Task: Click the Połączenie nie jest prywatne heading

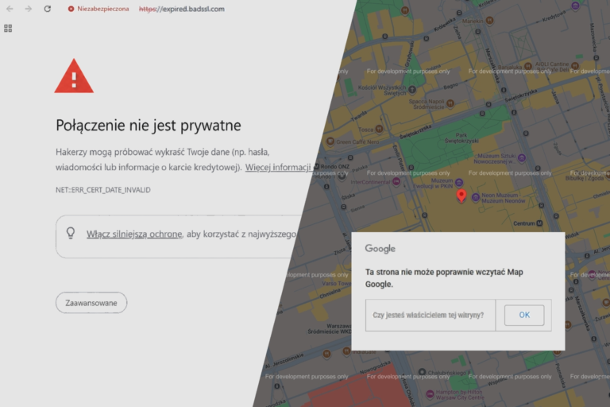Action: tap(149, 126)
